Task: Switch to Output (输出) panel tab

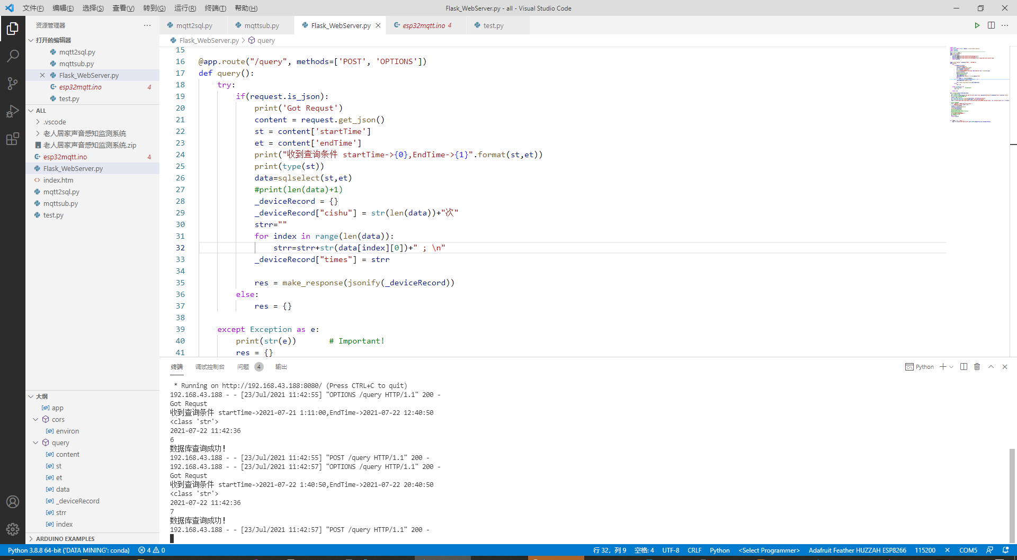Action: [281, 367]
